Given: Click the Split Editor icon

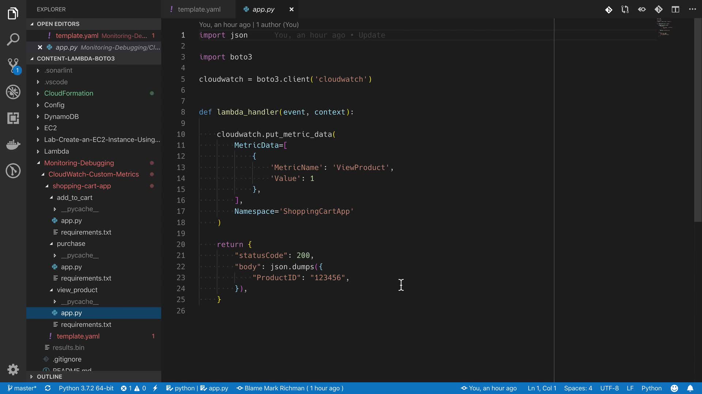Looking at the screenshot, I should tap(675, 9).
